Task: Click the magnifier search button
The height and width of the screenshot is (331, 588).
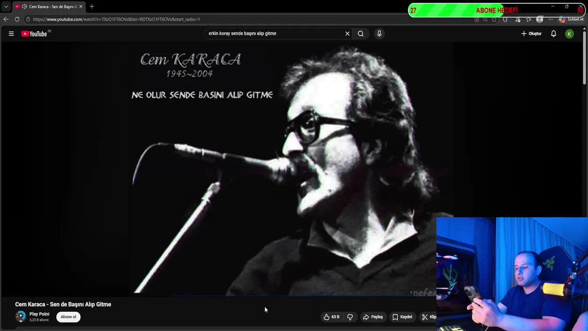Action: pos(361,34)
